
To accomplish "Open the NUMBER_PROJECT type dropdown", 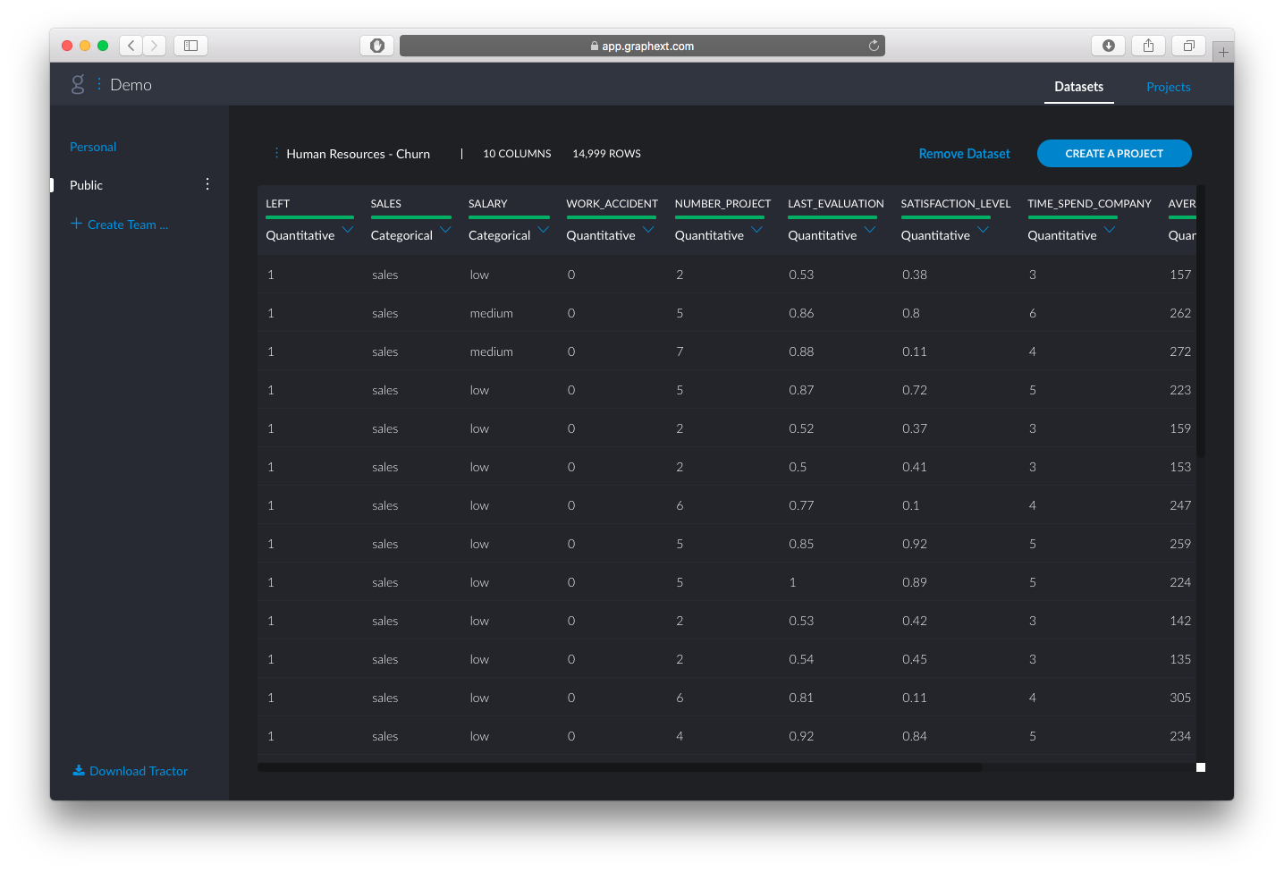I will (x=756, y=230).
